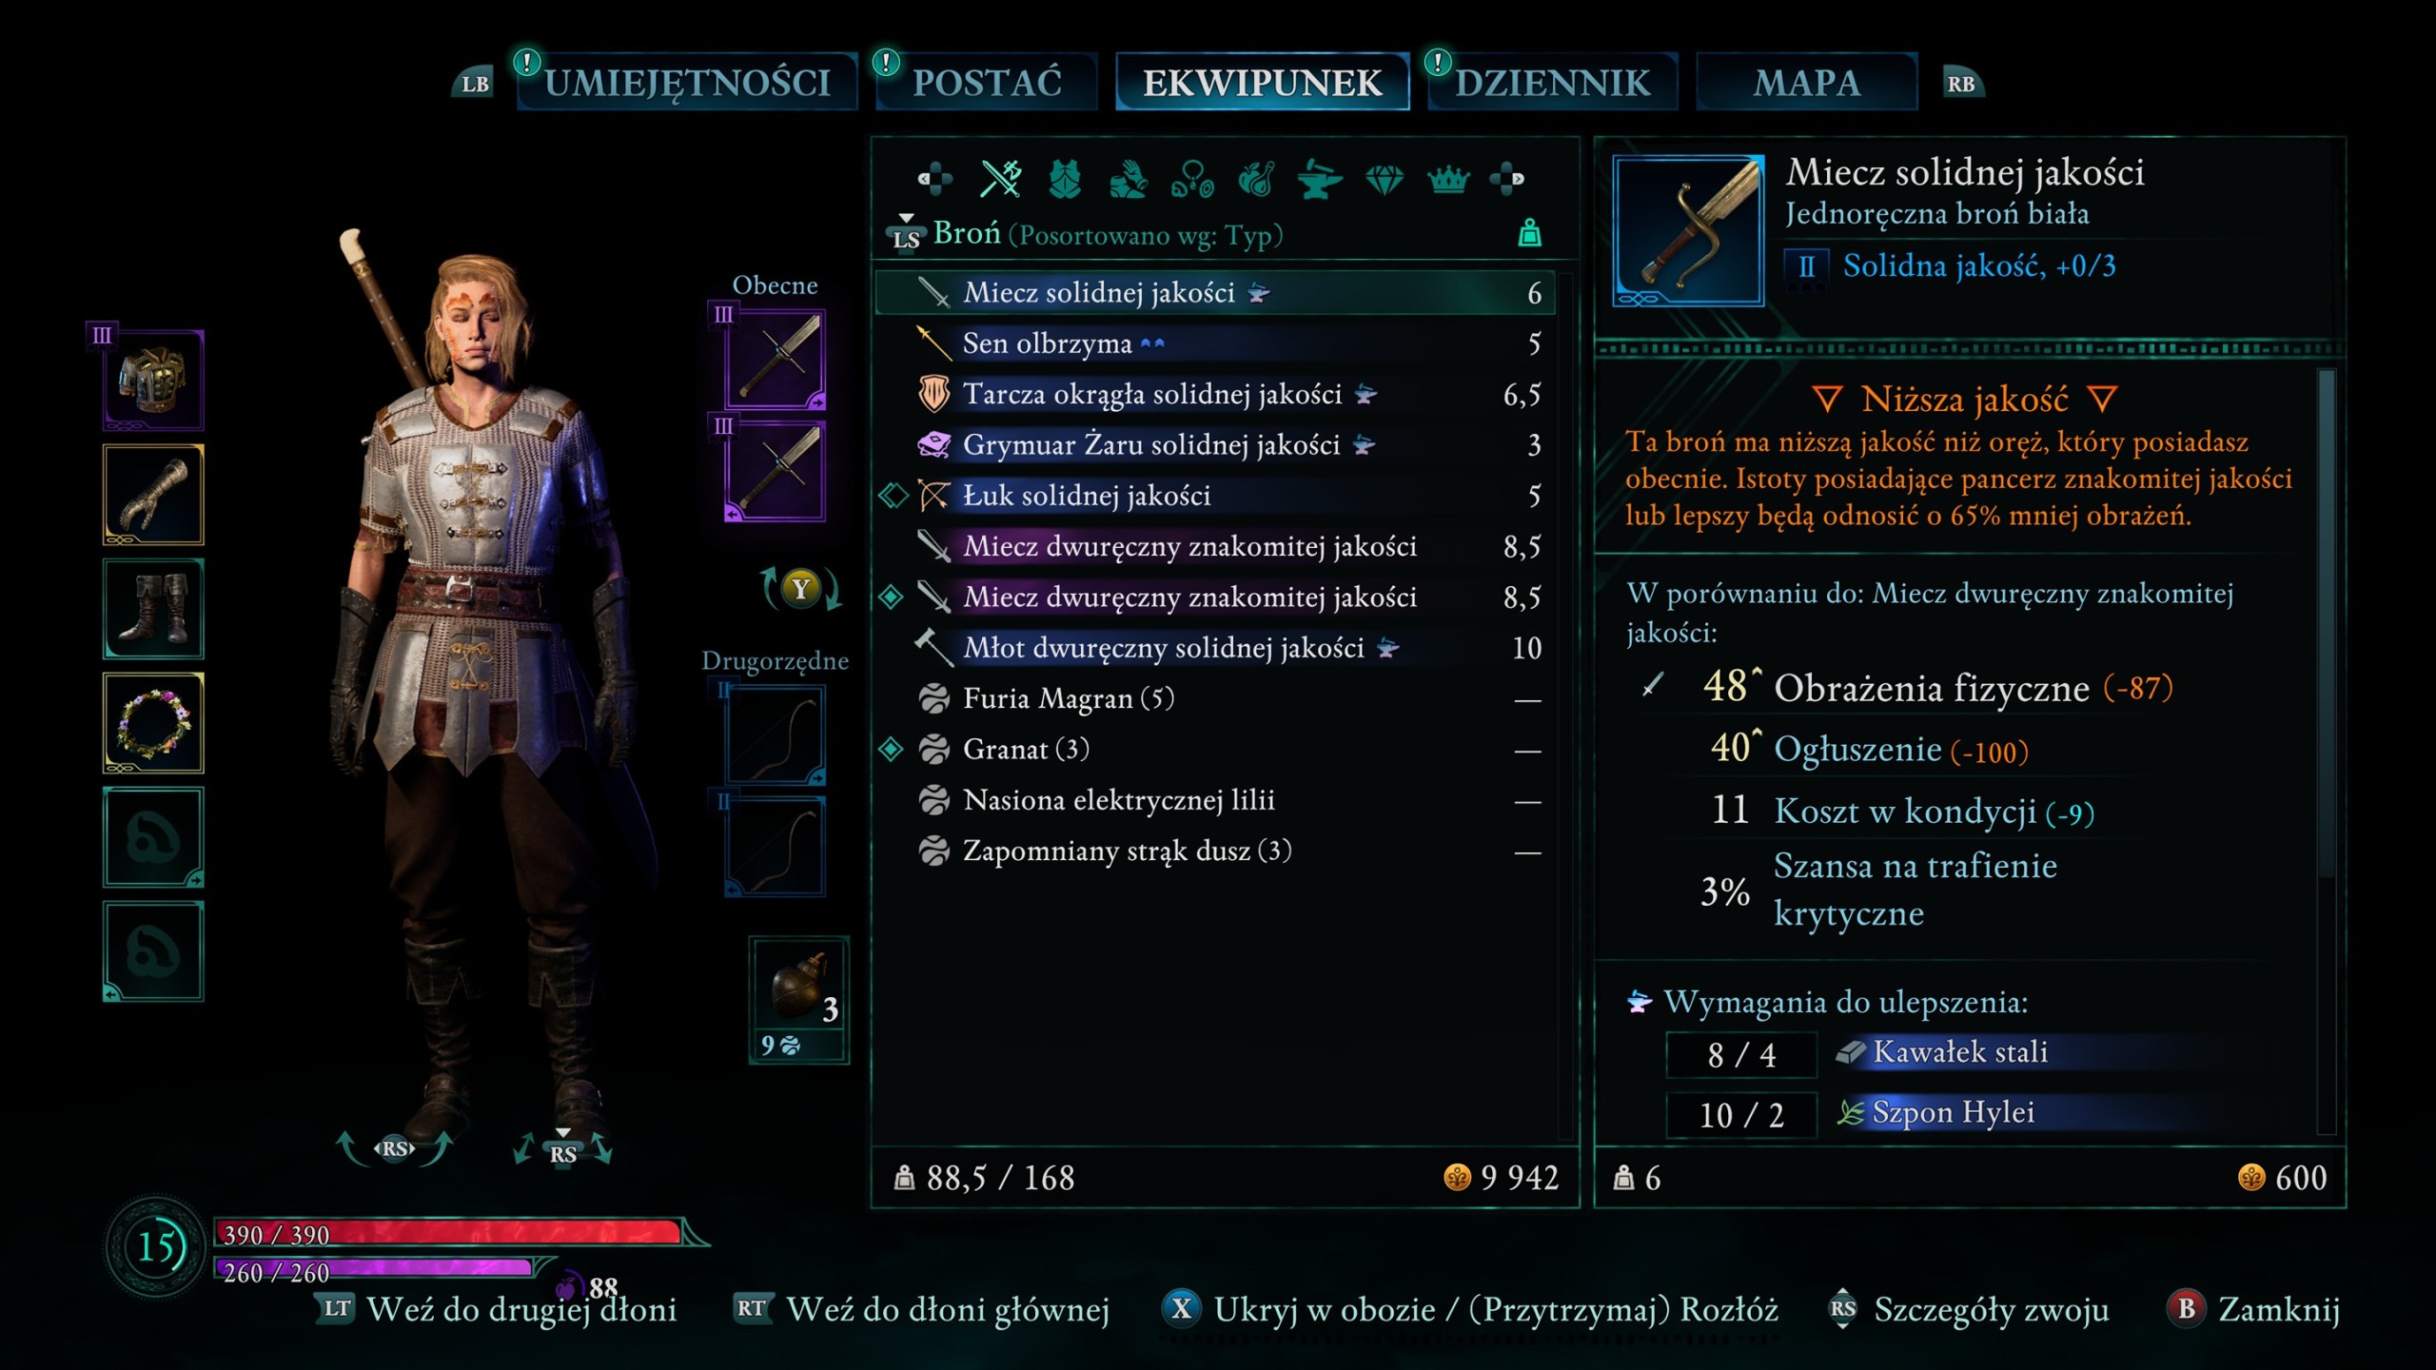
Task: Toggle the weight sort indicator icon
Action: coord(1529,233)
